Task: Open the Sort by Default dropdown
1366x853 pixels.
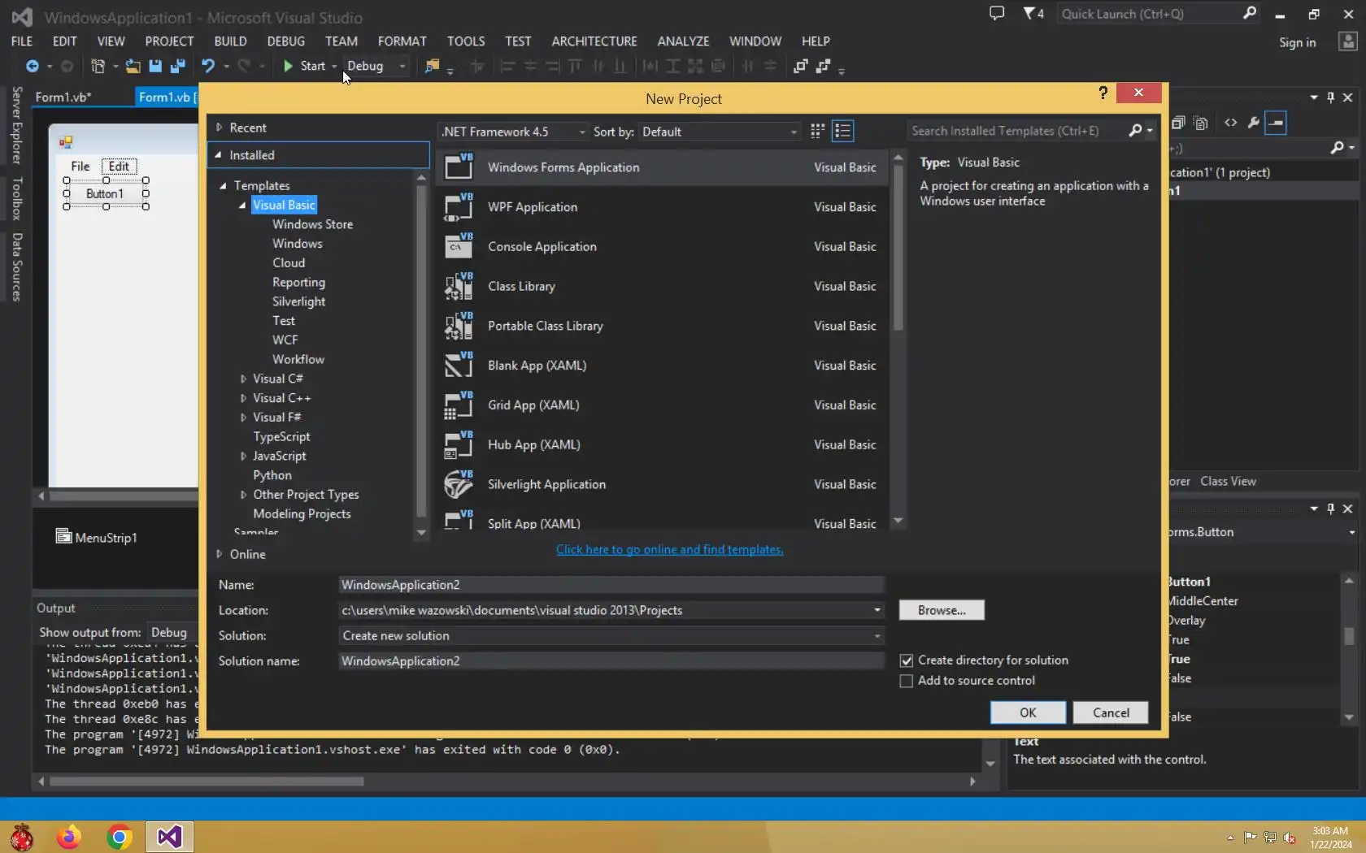Action: pyautogui.click(x=720, y=132)
